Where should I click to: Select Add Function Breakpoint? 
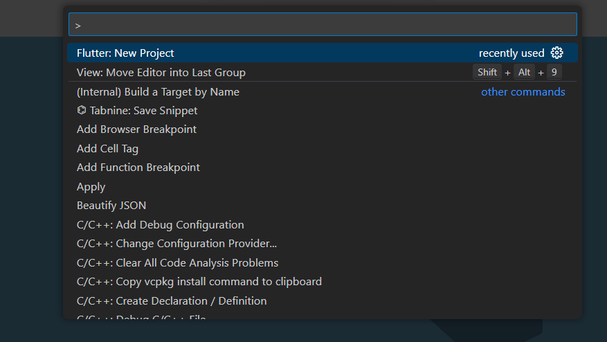click(138, 168)
